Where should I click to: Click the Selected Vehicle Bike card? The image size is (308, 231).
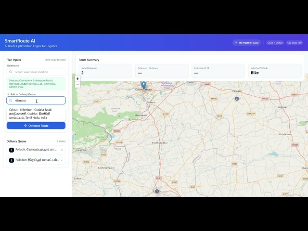pos(275,71)
